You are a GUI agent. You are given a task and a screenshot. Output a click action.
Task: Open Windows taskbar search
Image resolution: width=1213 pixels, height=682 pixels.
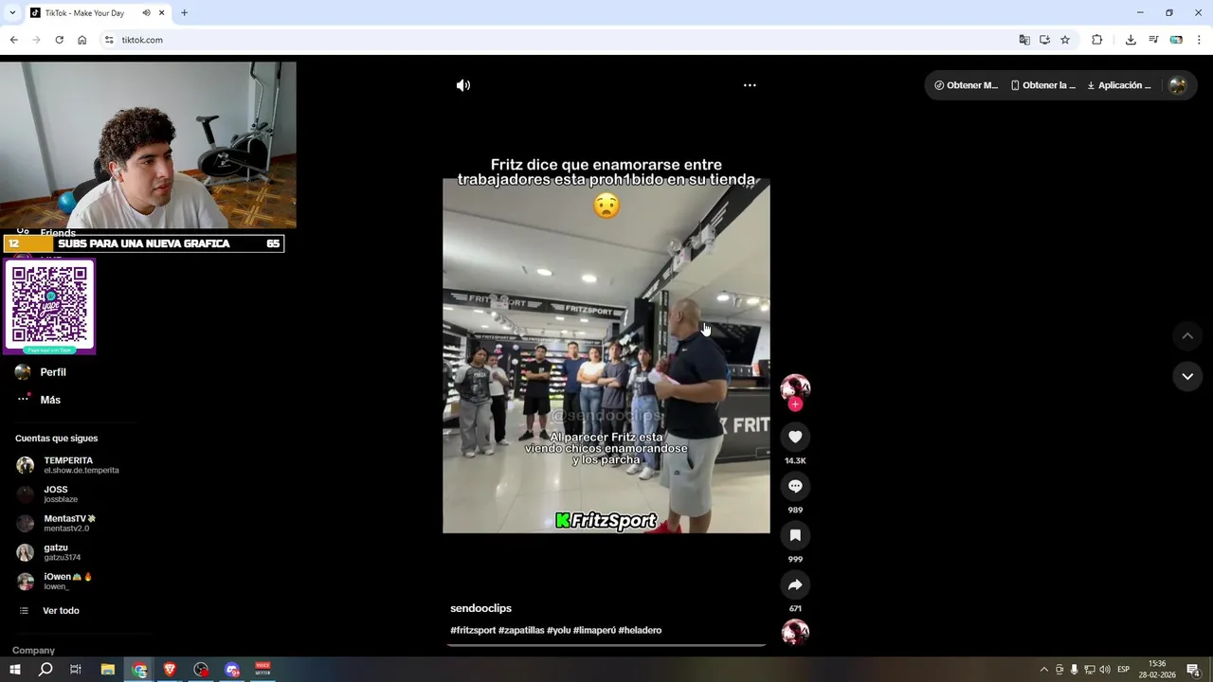[x=45, y=670]
